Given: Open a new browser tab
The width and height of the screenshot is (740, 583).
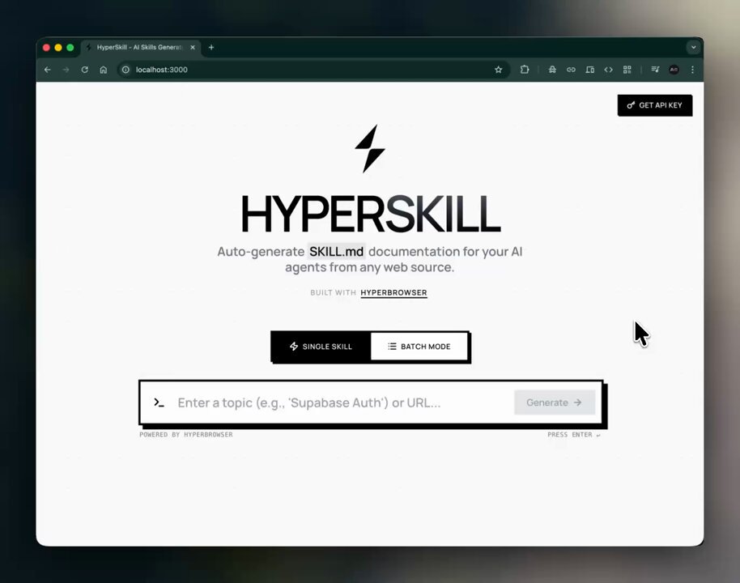Looking at the screenshot, I should point(211,47).
